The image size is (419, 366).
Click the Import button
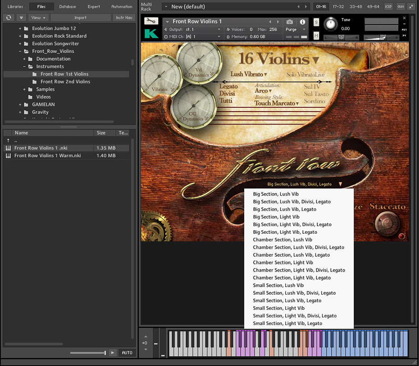click(x=81, y=18)
